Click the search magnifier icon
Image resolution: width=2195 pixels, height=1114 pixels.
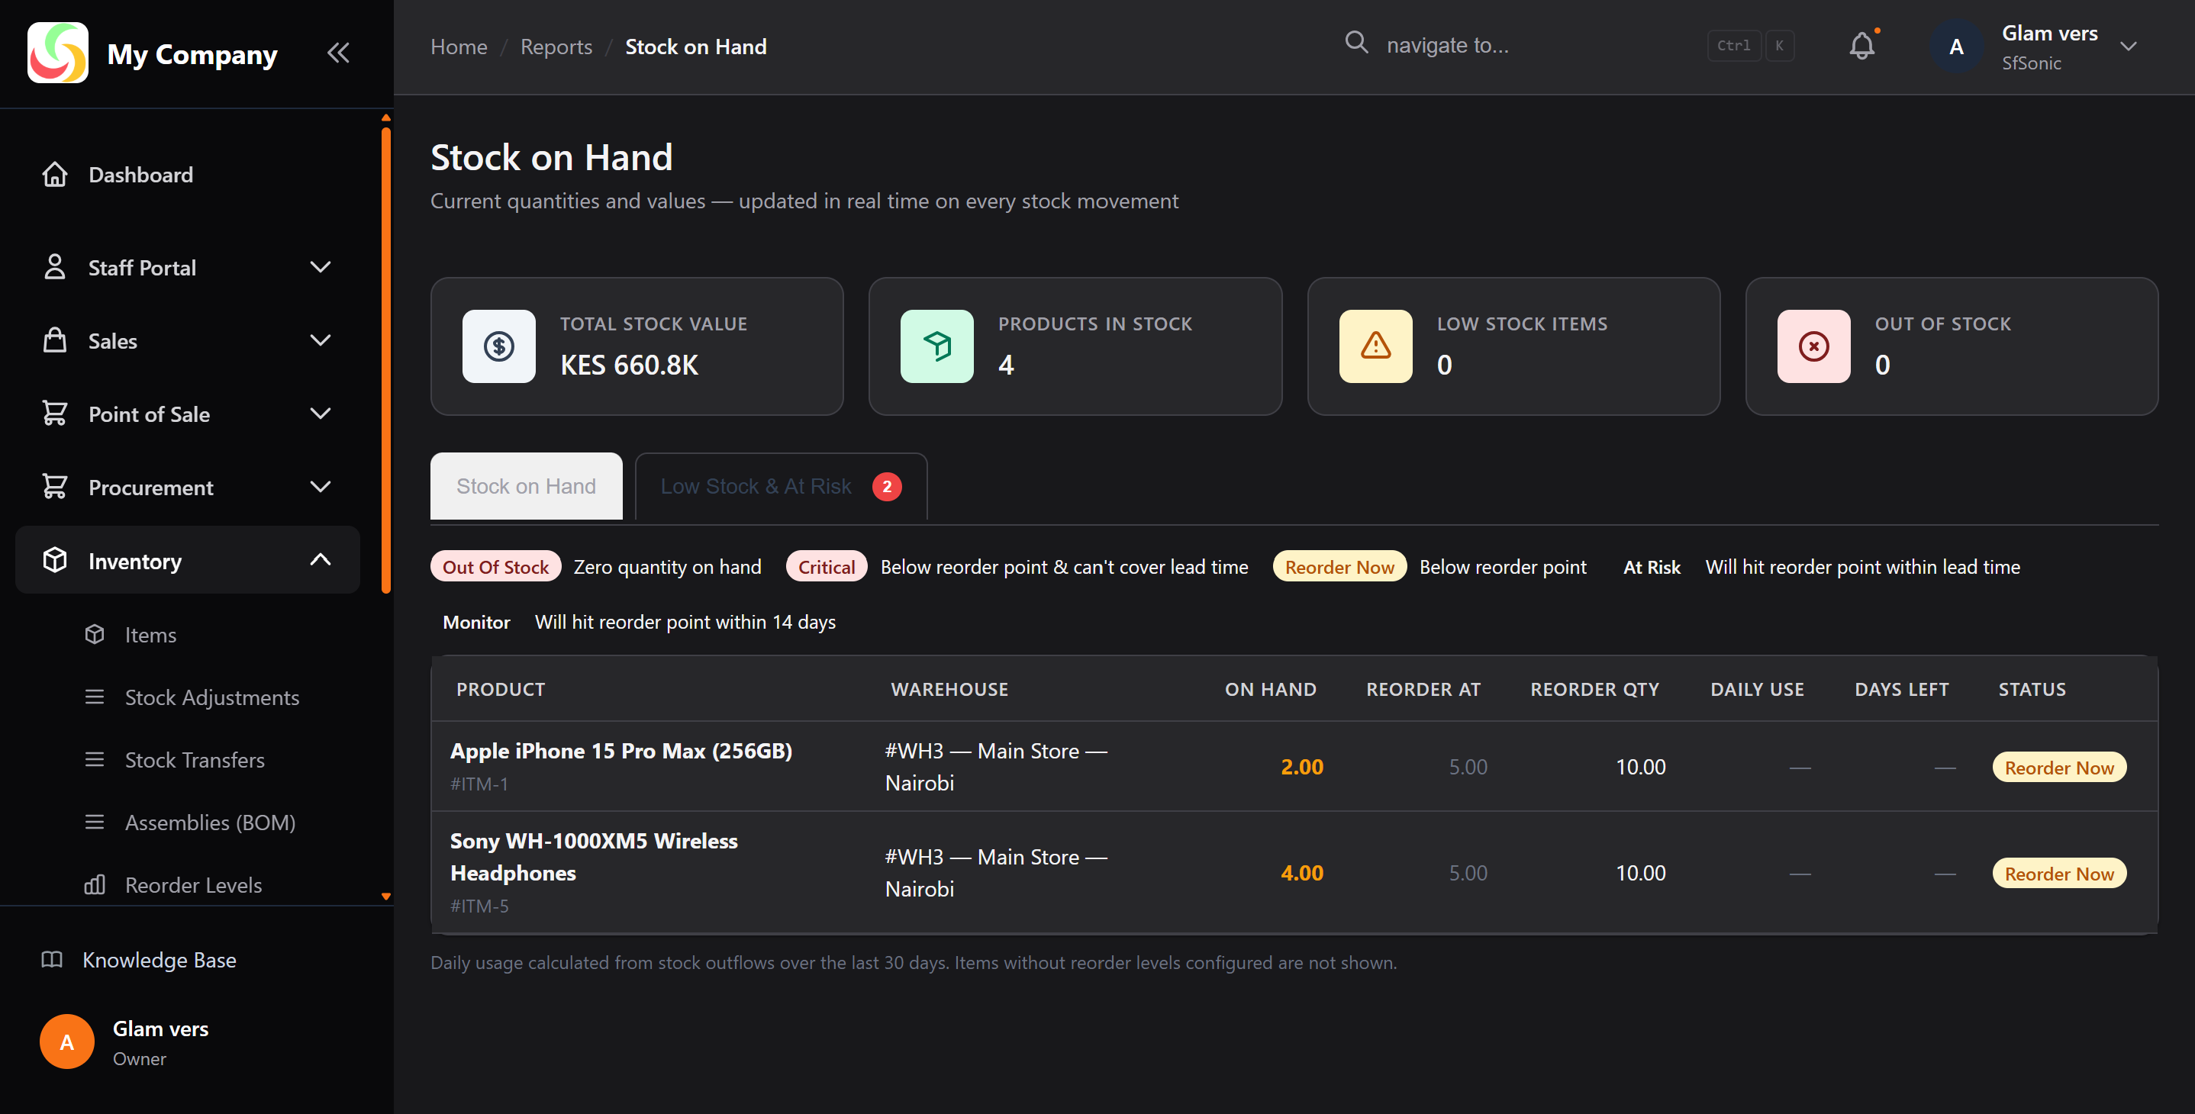[1355, 43]
